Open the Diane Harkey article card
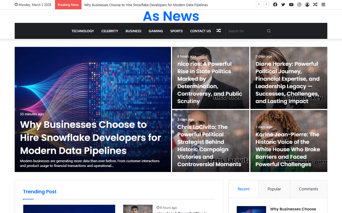This screenshot has height=213, width=342. (x=288, y=78)
